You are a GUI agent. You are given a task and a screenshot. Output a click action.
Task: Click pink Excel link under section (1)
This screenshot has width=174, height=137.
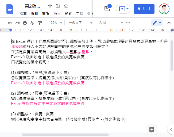pyautogui.click(x=48, y=83)
